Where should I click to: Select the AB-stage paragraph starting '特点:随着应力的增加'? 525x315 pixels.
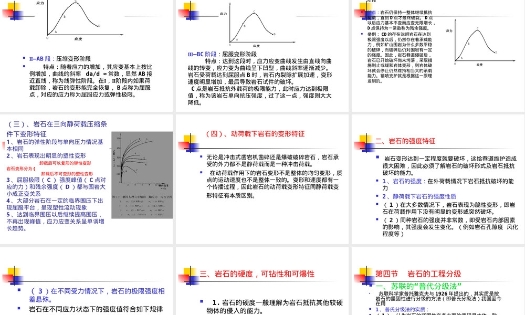pyautogui.click(x=91, y=81)
